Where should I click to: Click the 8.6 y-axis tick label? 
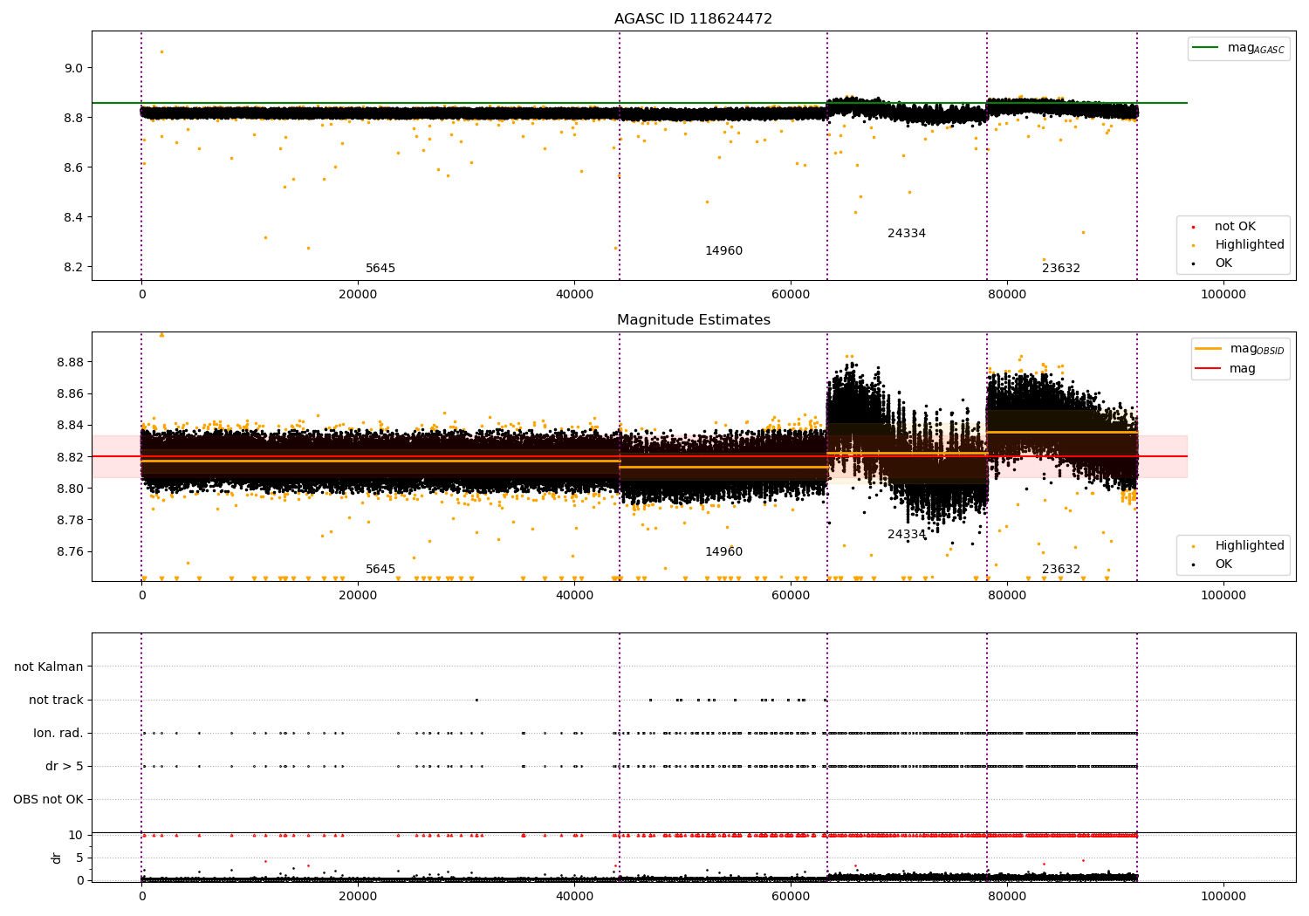tap(73, 167)
